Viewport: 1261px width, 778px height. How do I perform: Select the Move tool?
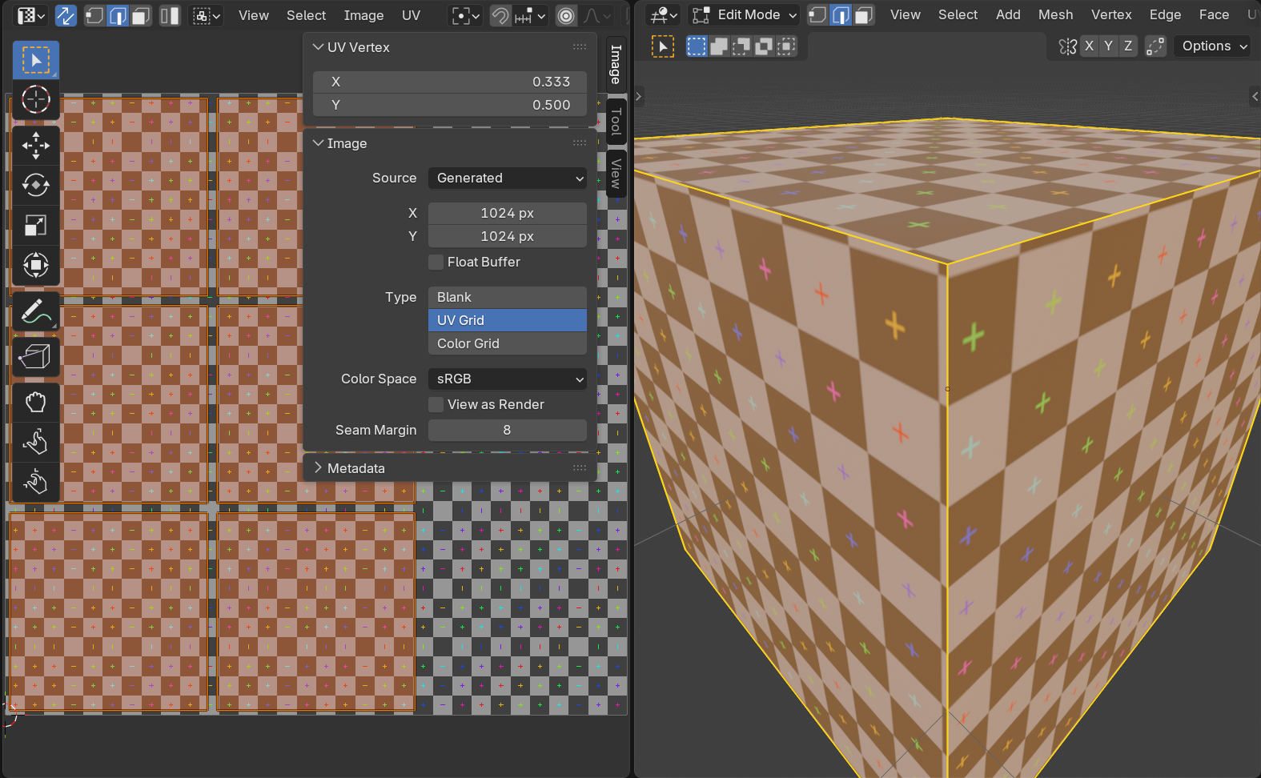pyautogui.click(x=35, y=146)
